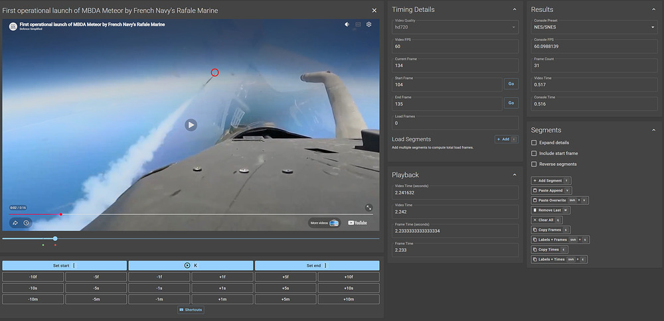Jump forward five minutes with +5m
The image size is (664, 321).
[286, 299]
